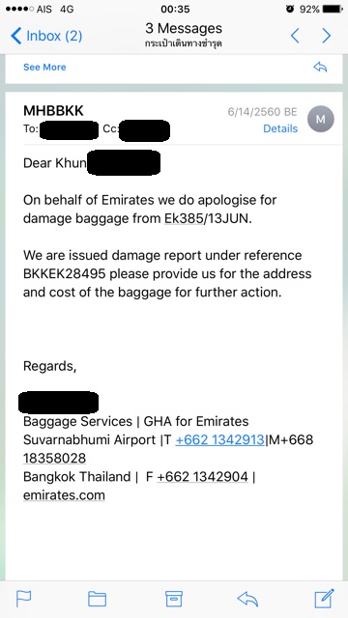
Task: Archive message with box icon
Action: (x=174, y=599)
